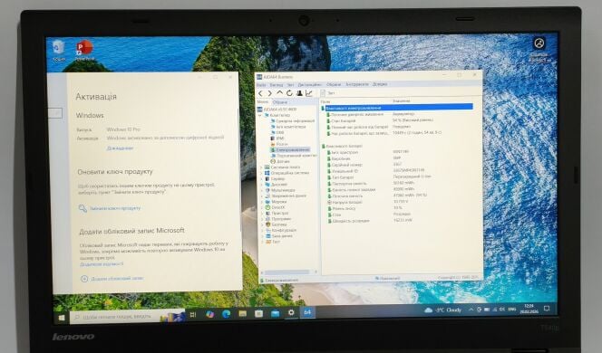The height and width of the screenshot is (353, 602).
Task: Select the AIDA64 root node in the tree
Action: [x=279, y=110]
